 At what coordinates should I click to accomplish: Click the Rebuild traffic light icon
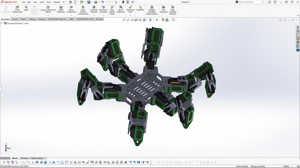tap(123, 2)
